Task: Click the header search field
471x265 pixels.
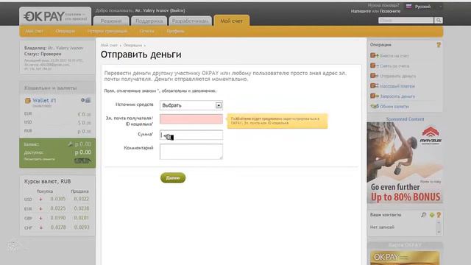Action: pyautogui.click(x=406, y=20)
